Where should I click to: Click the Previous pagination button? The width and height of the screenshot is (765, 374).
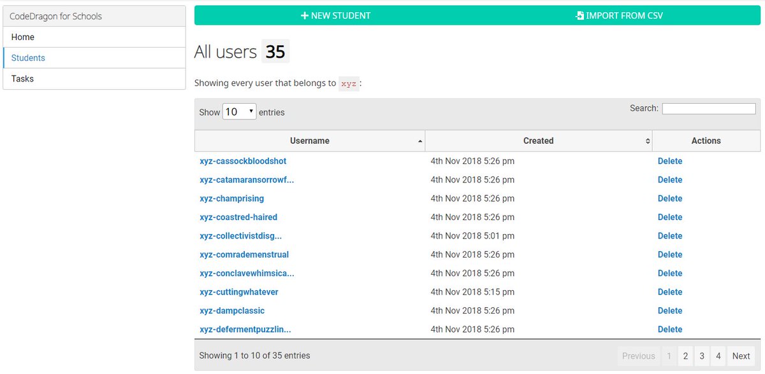point(639,356)
